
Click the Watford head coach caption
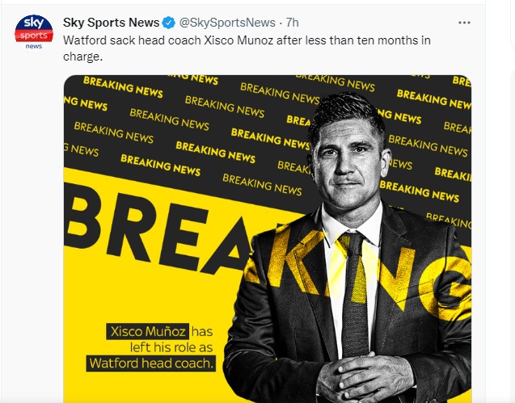click(x=151, y=363)
